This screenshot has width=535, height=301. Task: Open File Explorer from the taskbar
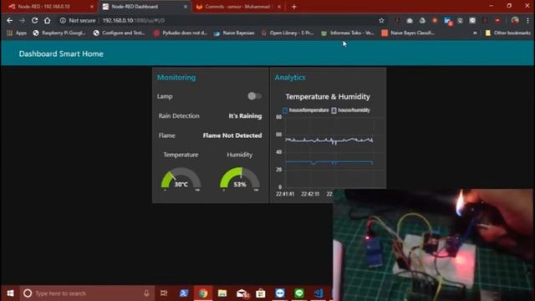coord(222,293)
